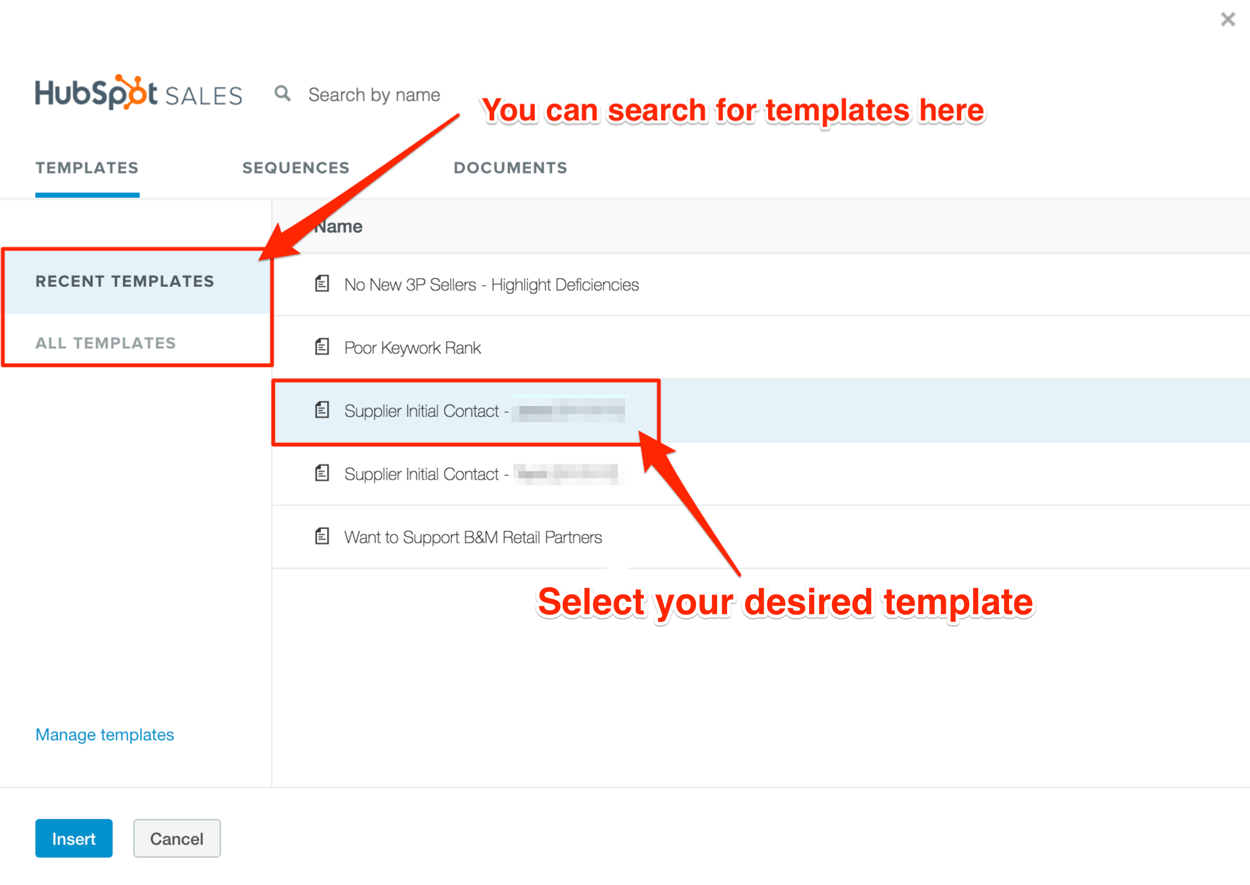Click the document icon beside Want to Support B&M
Screen dimensions: 1250x885
click(322, 536)
